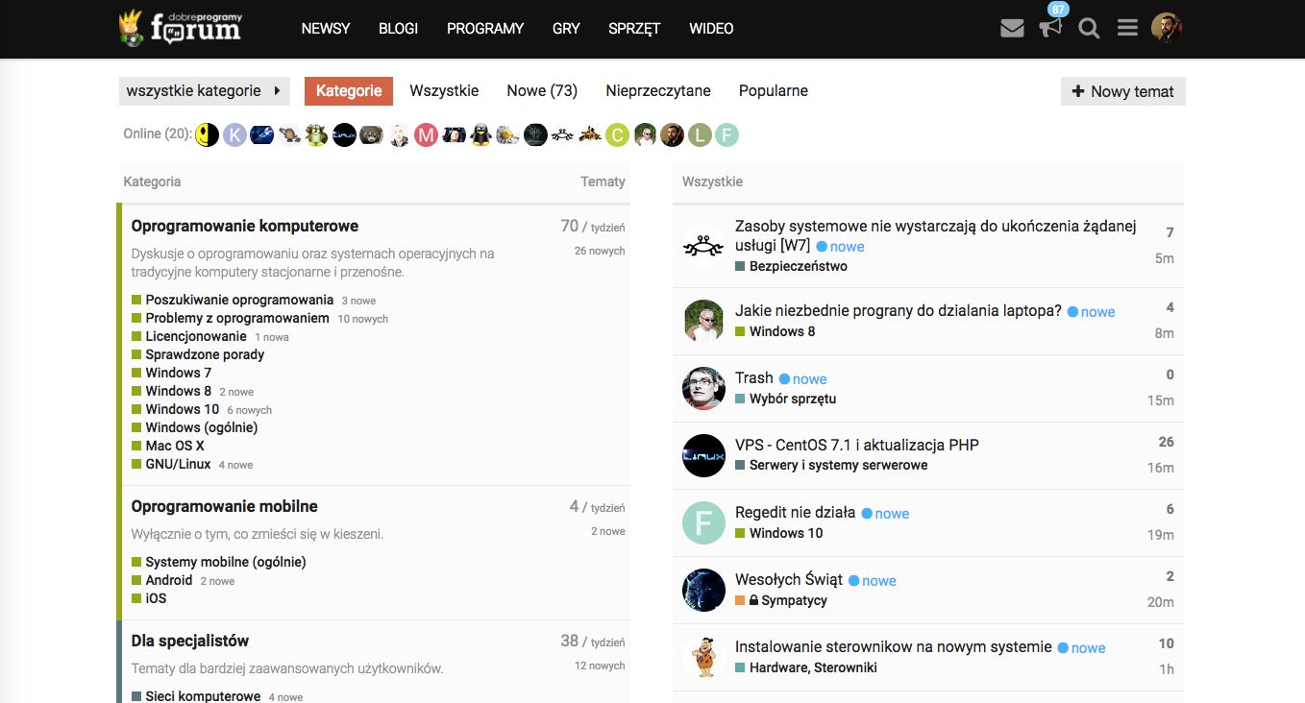Open Systemy mobilne (ogólnie) subcategory

tap(226, 562)
